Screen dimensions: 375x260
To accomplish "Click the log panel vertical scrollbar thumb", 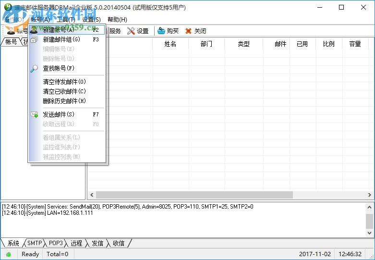I will (370, 221).
